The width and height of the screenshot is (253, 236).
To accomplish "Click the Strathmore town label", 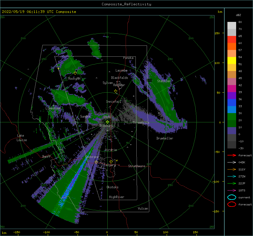I will tap(137, 166).
